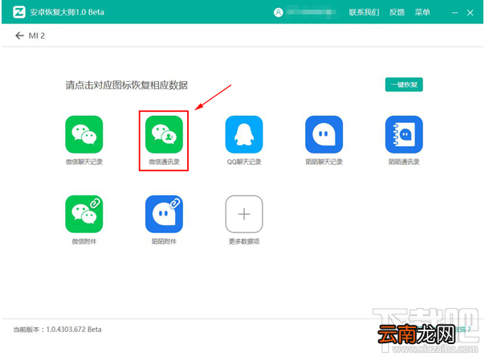The image size is (485, 357).
Task: Close the Android recovery application window
Action: pyautogui.click(x=471, y=13)
